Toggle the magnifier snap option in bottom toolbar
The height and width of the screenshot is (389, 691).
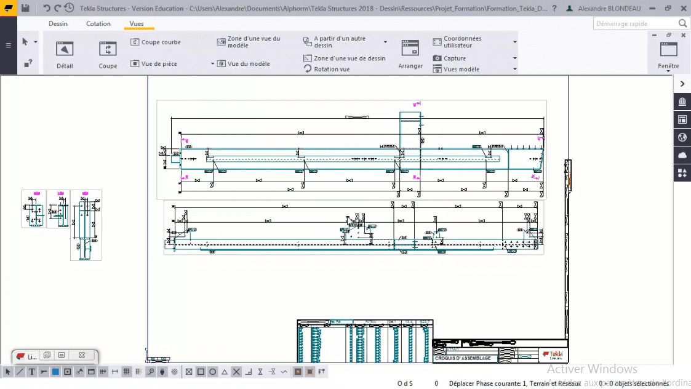click(x=150, y=371)
